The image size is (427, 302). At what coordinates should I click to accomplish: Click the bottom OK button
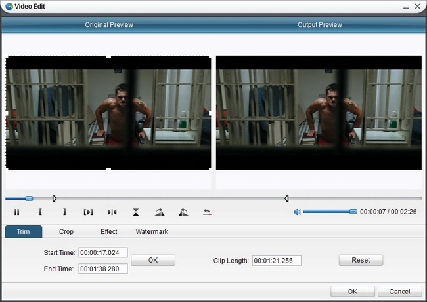tap(353, 292)
